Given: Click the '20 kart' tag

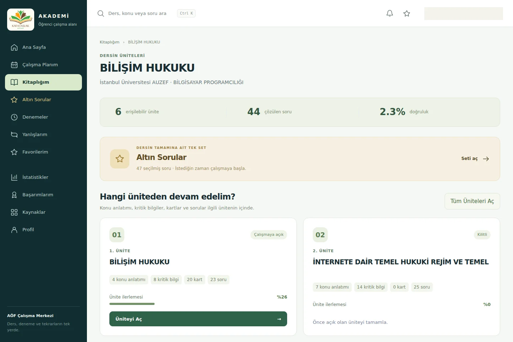Looking at the screenshot, I should coord(195,280).
